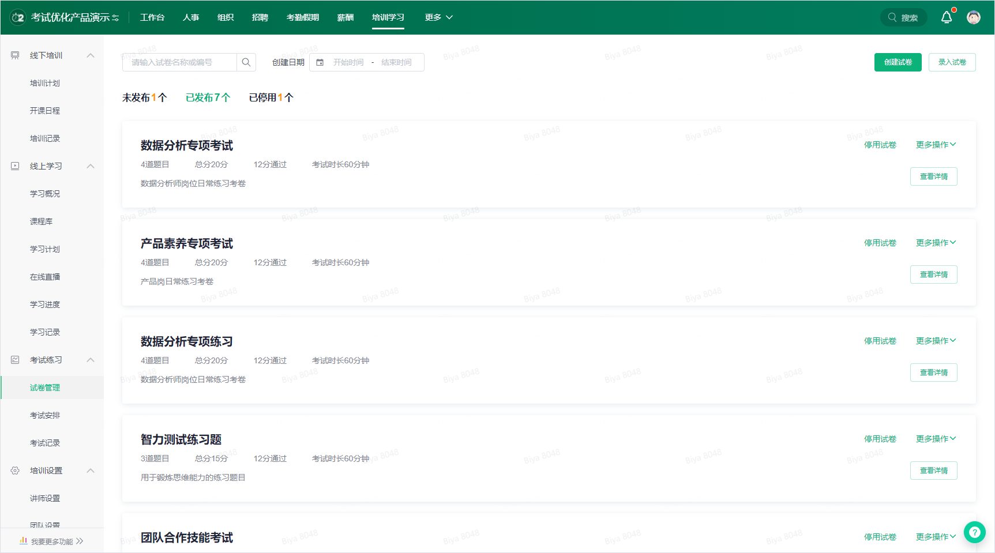Go to 人事 in top navigation
The width and height of the screenshot is (995, 553).
[x=191, y=17]
